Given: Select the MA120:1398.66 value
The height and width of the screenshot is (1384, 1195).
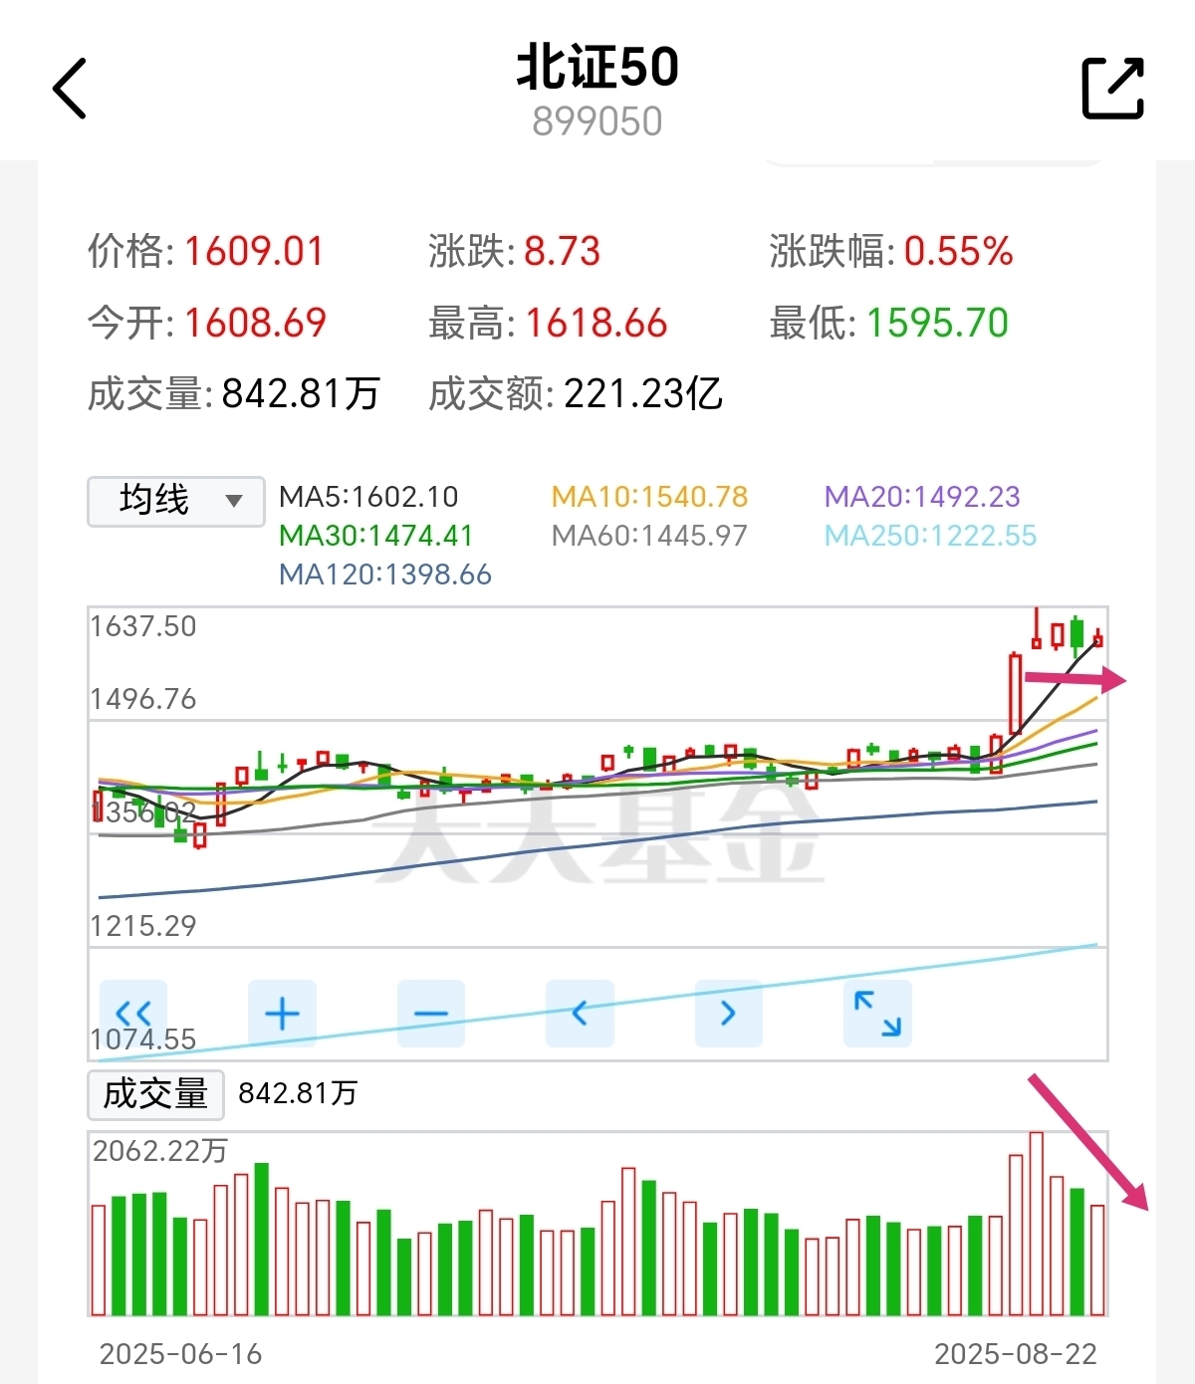Looking at the screenshot, I should click(385, 575).
